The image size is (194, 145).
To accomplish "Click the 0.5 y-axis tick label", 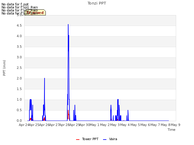I will [x=19, y=110].
